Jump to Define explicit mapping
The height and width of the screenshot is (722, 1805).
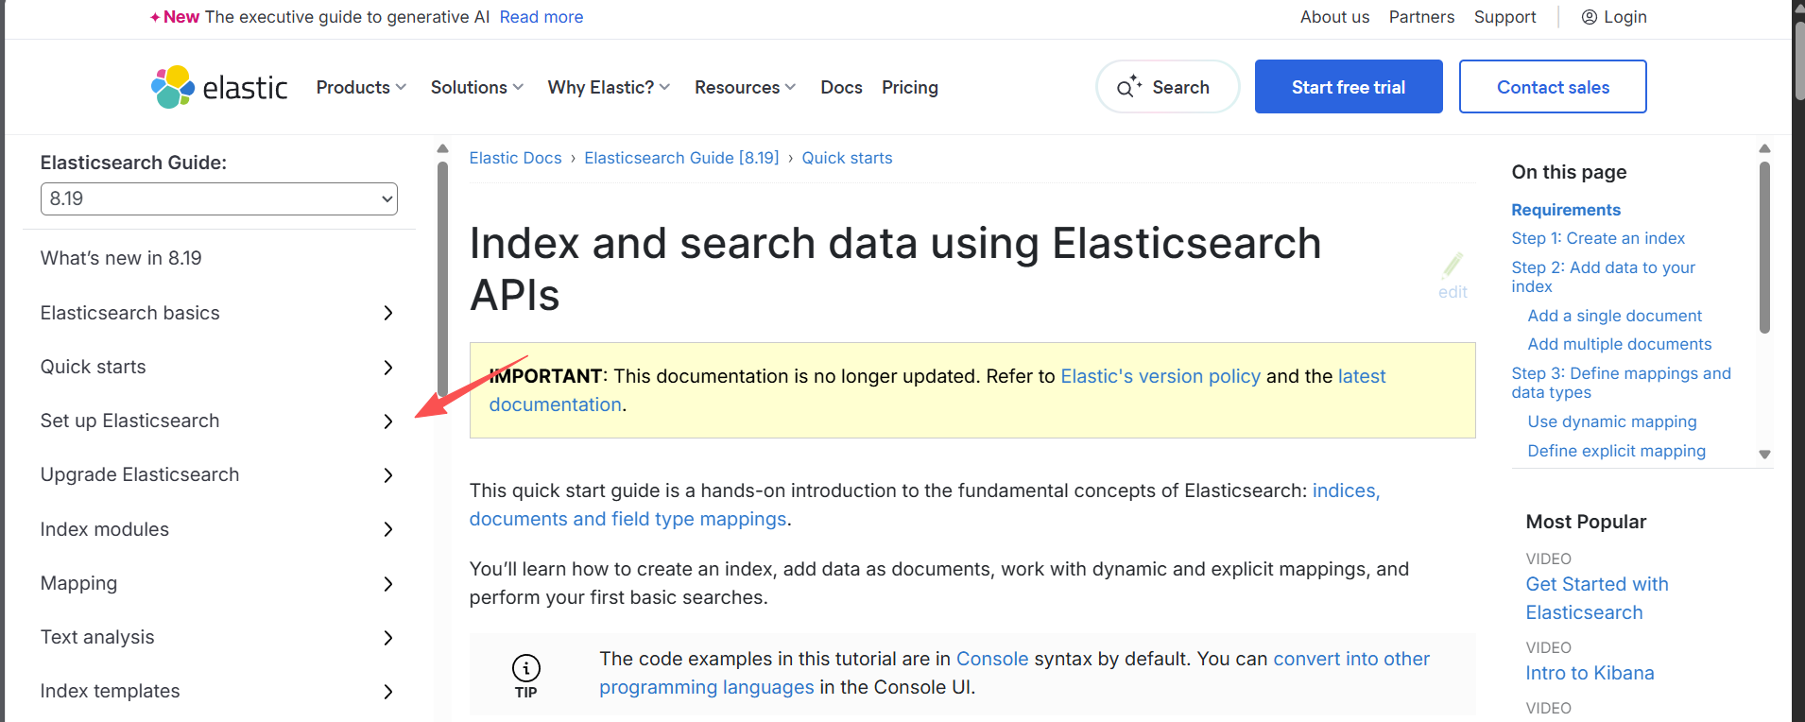[1616, 451]
